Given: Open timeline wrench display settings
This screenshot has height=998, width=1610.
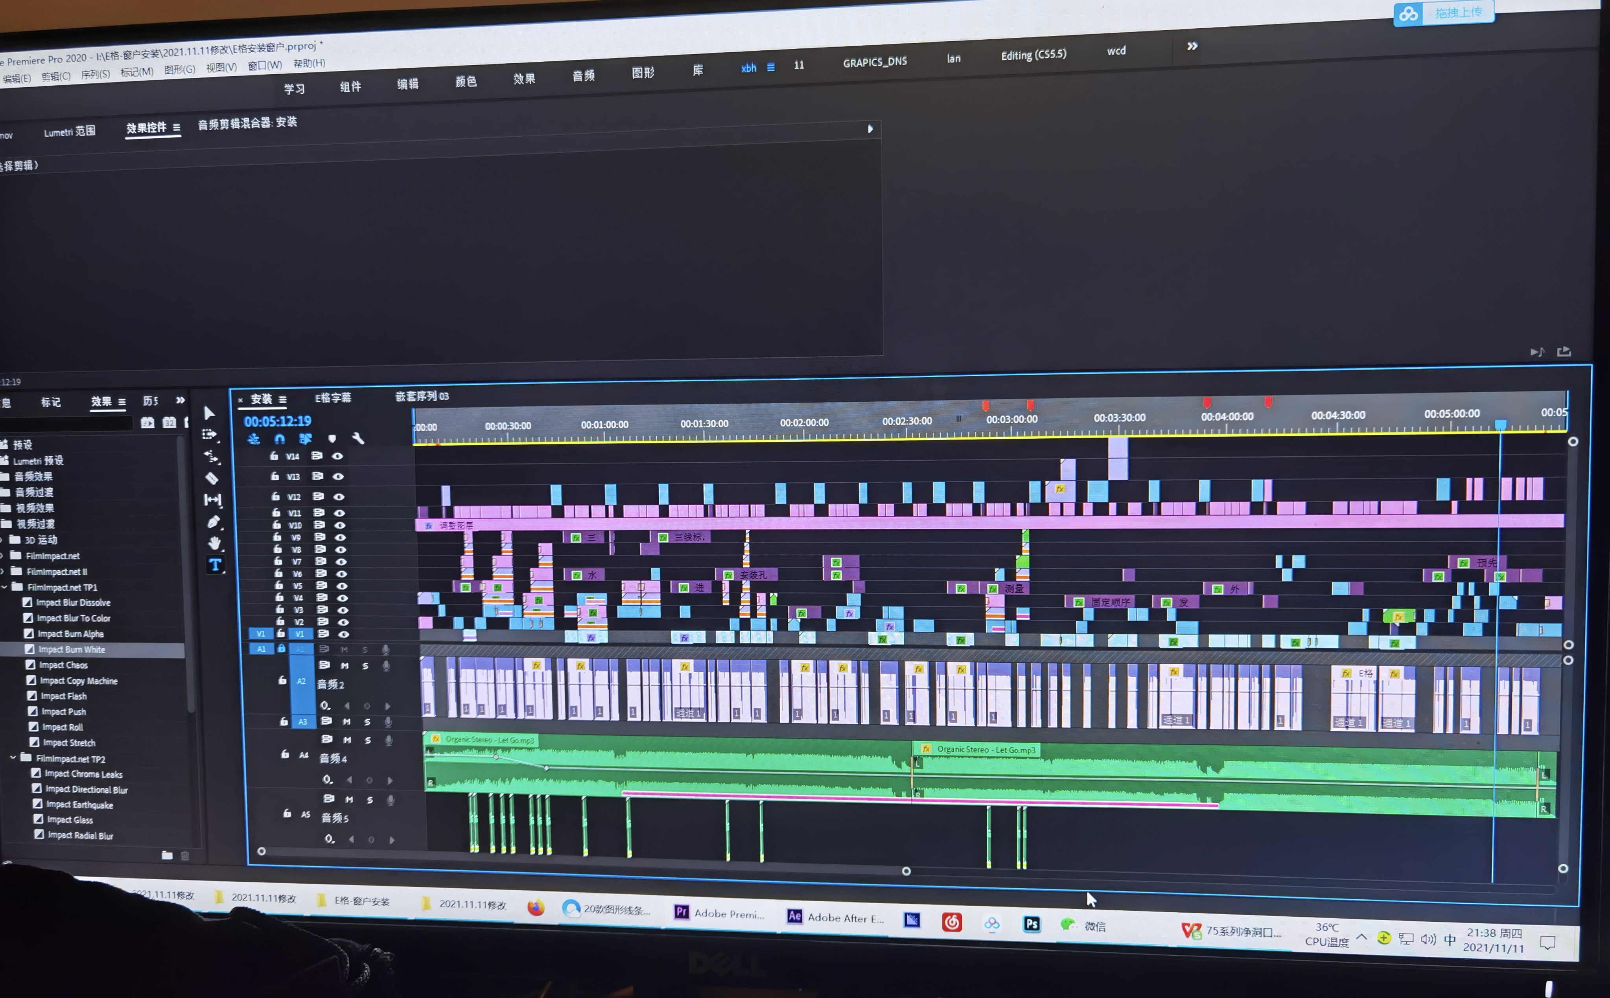Looking at the screenshot, I should 358,438.
